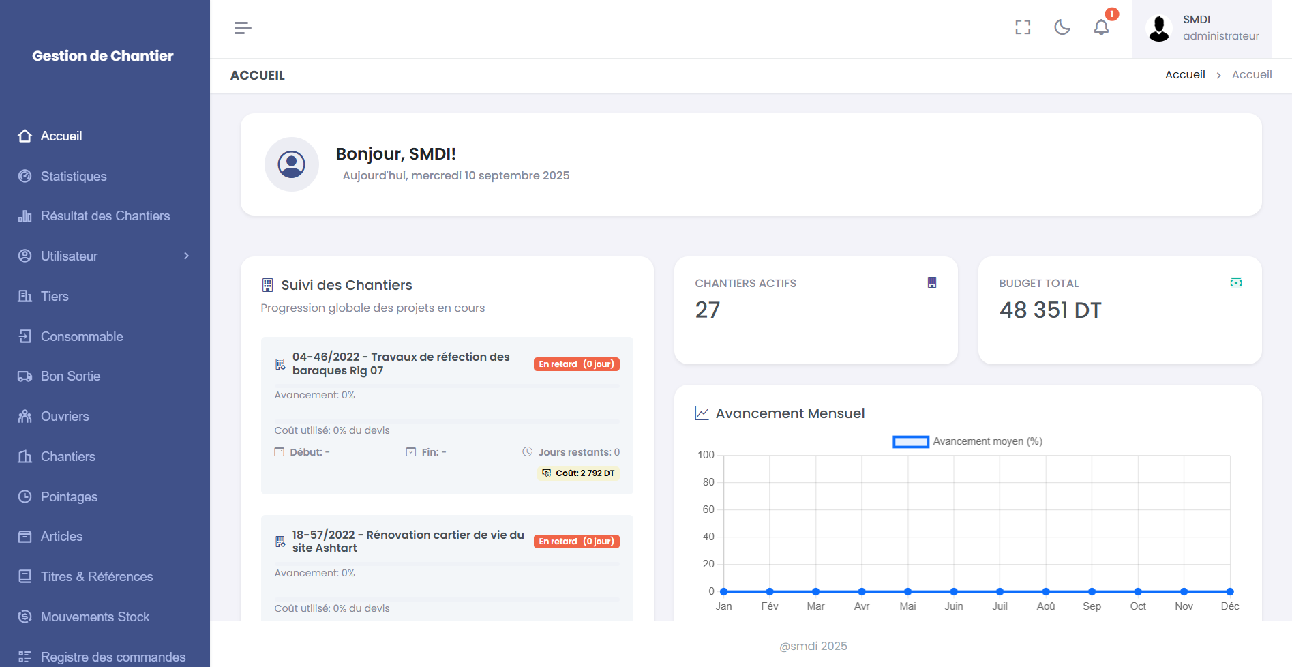Image resolution: width=1292 pixels, height=667 pixels.
Task: Click the Consommable icon in sidebar
Action: pos(25,336)
